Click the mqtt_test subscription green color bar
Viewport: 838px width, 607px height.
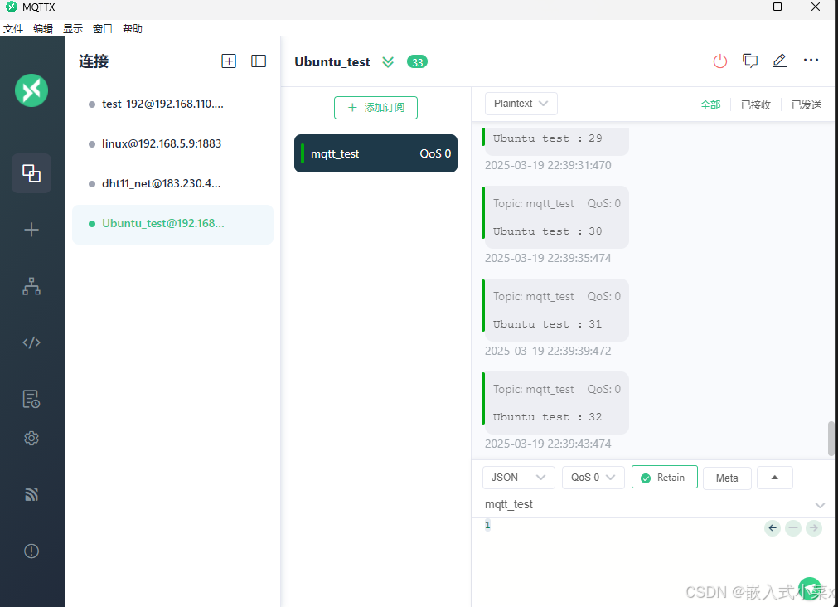[x=303, y=153]
